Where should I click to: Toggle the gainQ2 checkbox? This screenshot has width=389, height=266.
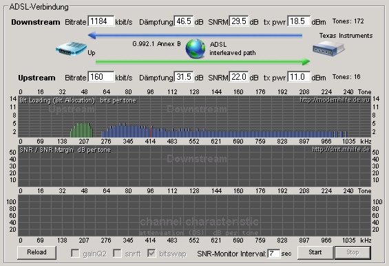pyautogui.click(x=75, y=253)
